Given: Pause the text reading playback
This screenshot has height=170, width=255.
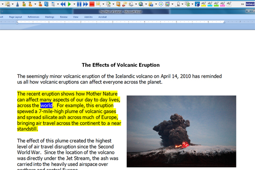Looking at the screenshot, I should pyautogui.click(x=79, y=4).
